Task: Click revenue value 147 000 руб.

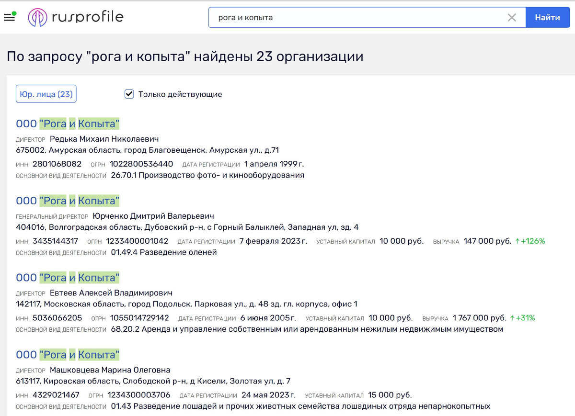Action: point(487,241)
